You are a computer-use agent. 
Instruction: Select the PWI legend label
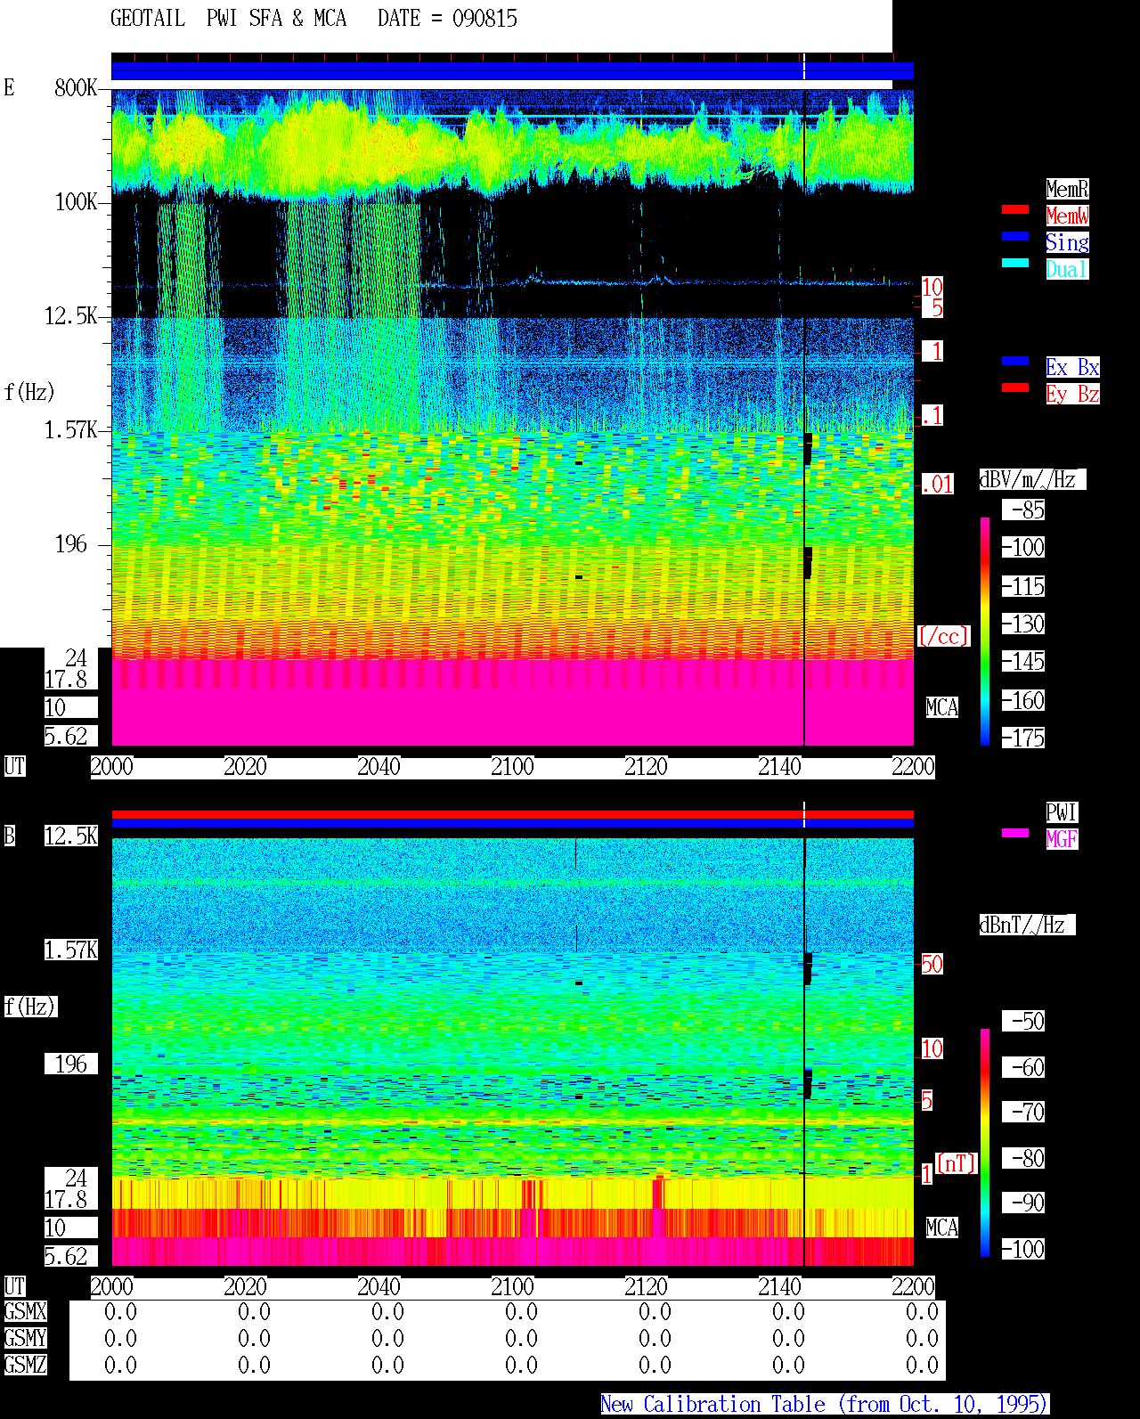click(1062, 812)
